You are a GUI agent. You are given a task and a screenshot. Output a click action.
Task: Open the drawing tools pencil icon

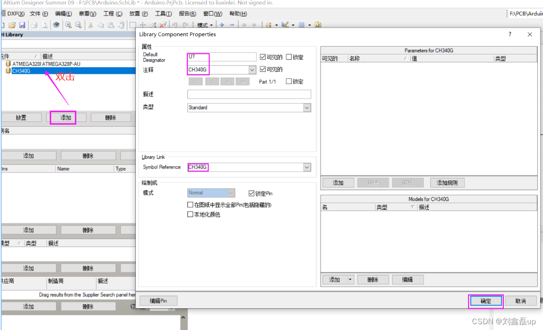[285, 25]
